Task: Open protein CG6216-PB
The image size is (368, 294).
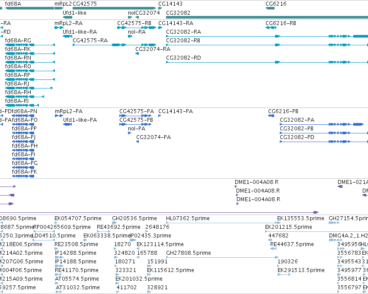Action: click(x=271, y=116)
